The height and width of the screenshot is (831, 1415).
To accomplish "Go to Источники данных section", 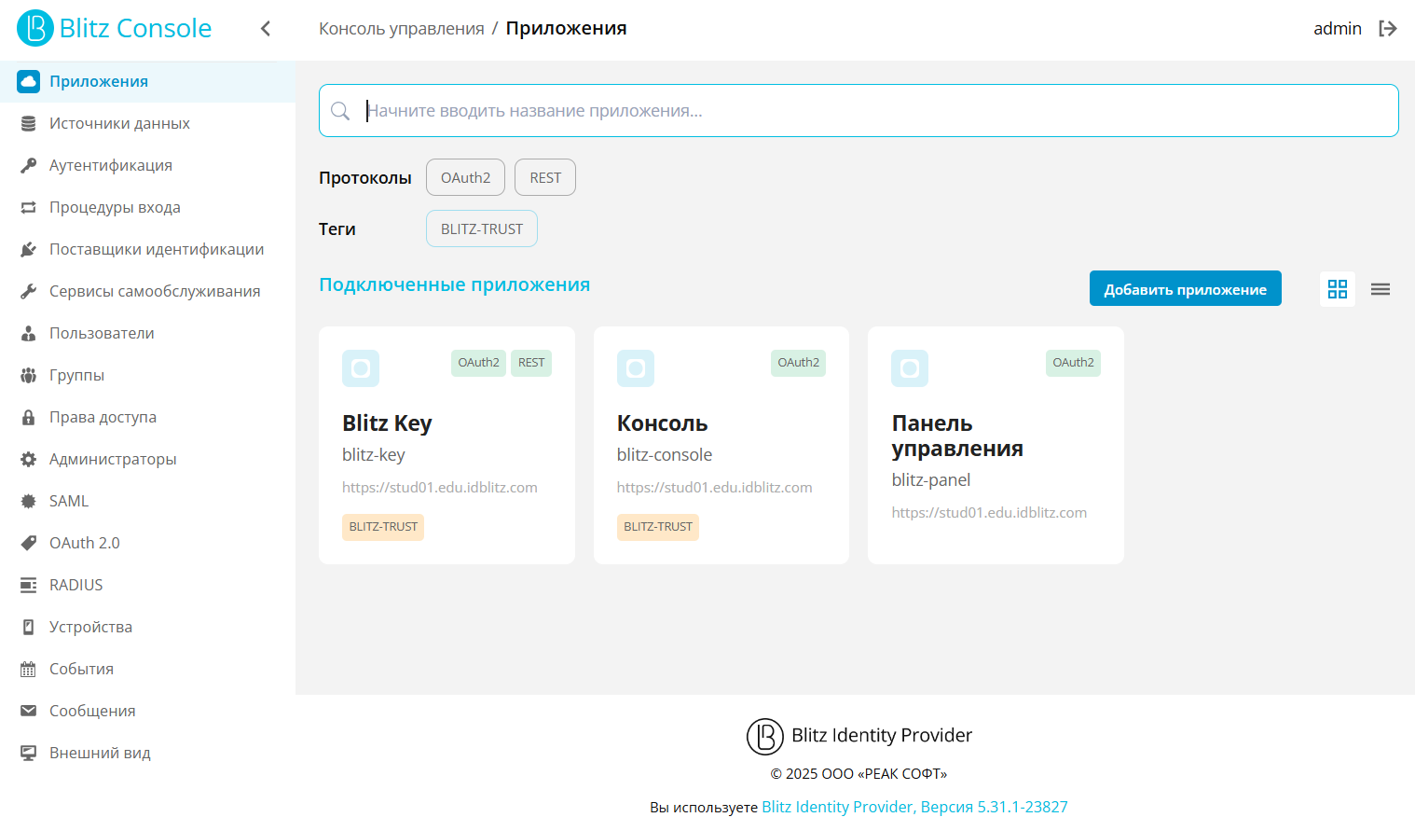I will click(119, 123).
